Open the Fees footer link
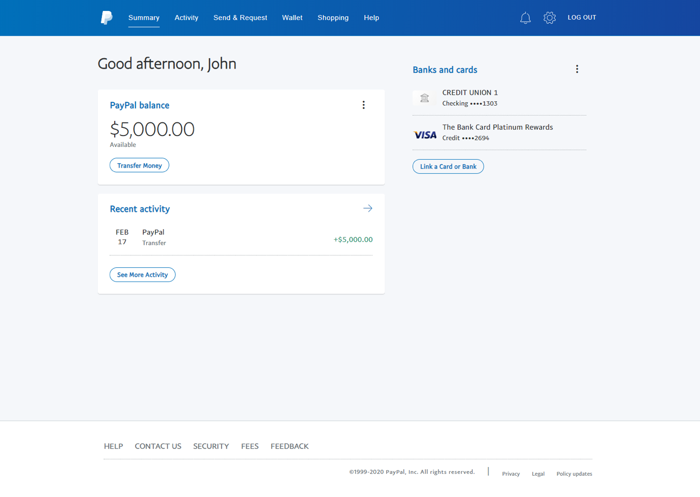 pyautogui.click(x=250, y=446)
